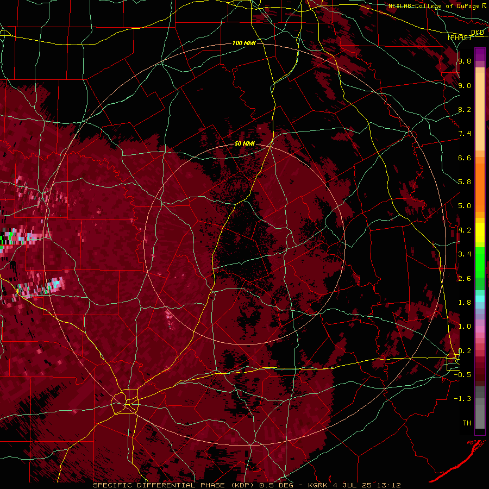
Task: Click the KGRK station identifier
Action: pyautogui.click(x=318, y=485)
